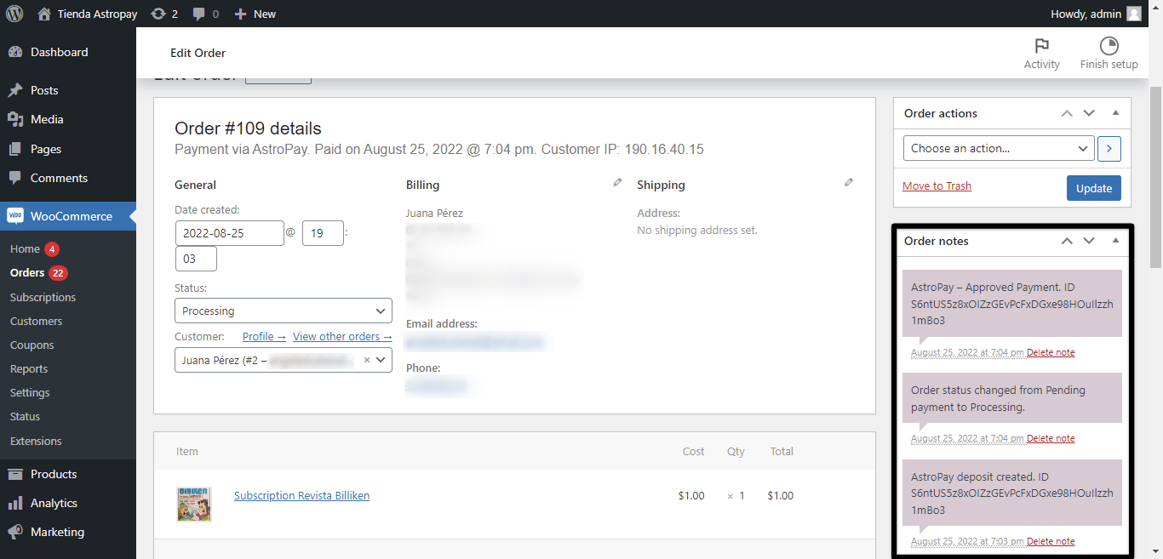Open the Customer selection dropdown
The image size is (1163, 559).
point(284,360)
